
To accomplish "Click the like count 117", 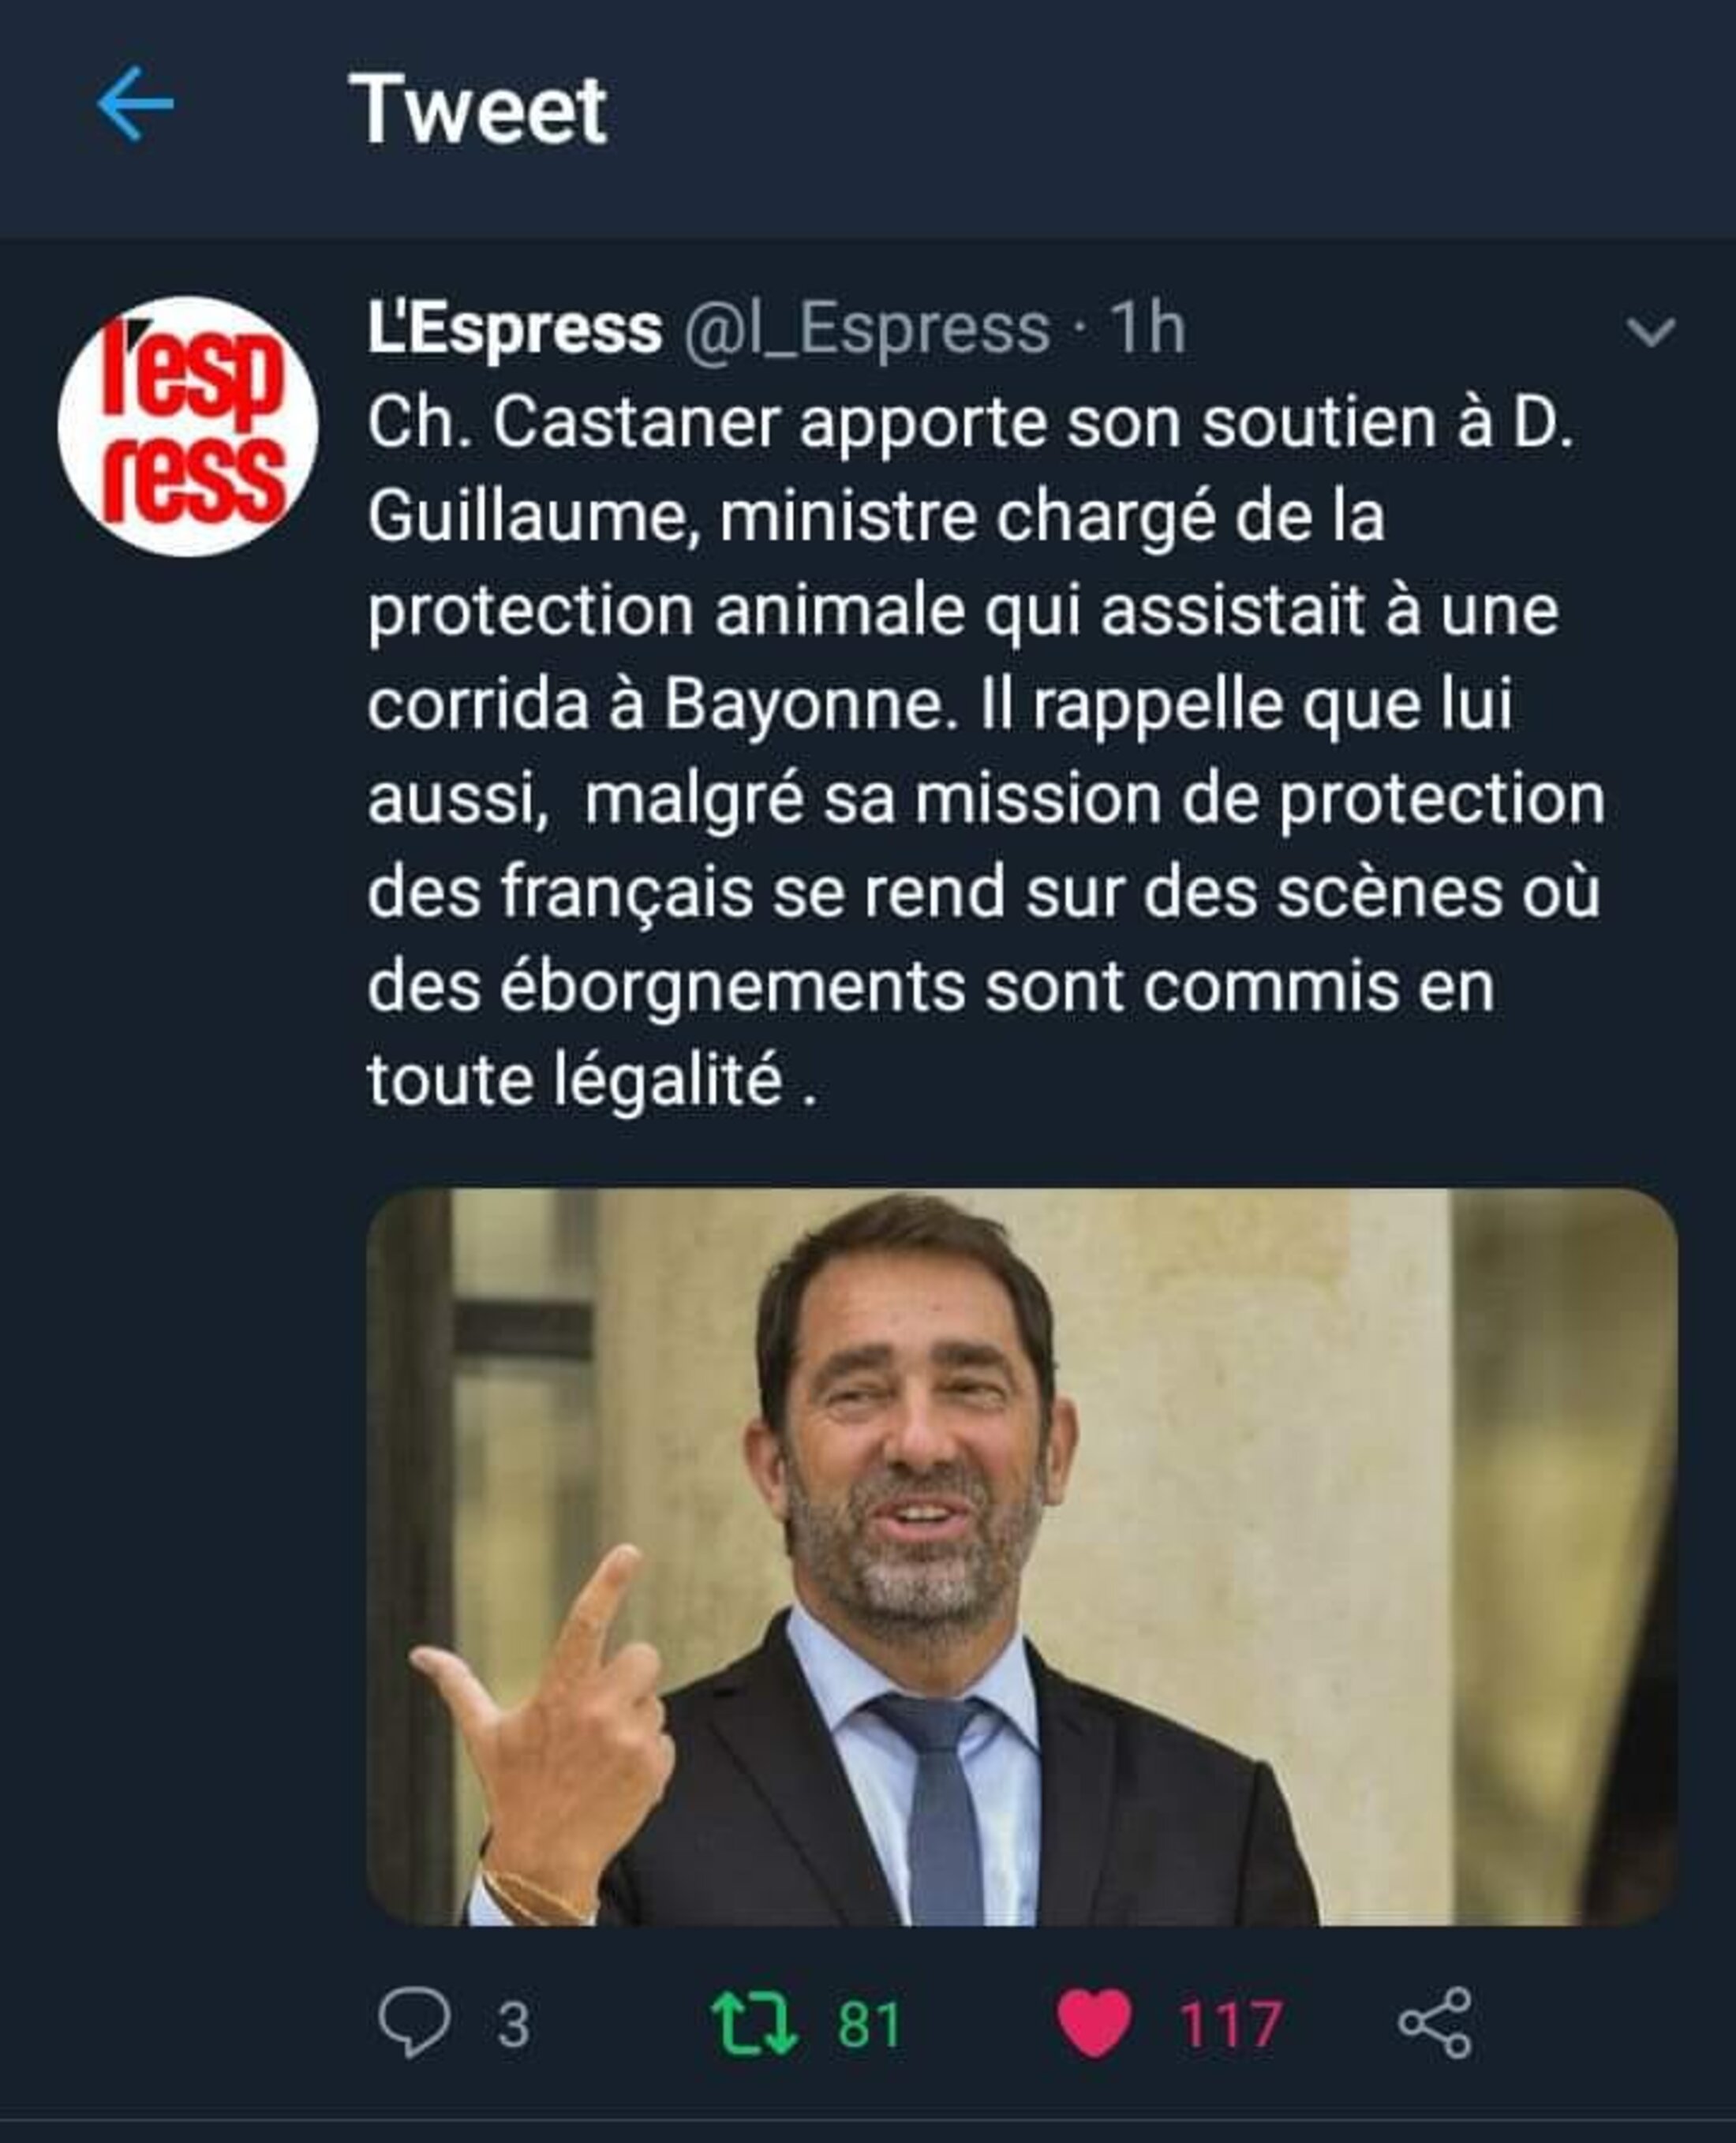I will [x=1231, y=2025].
